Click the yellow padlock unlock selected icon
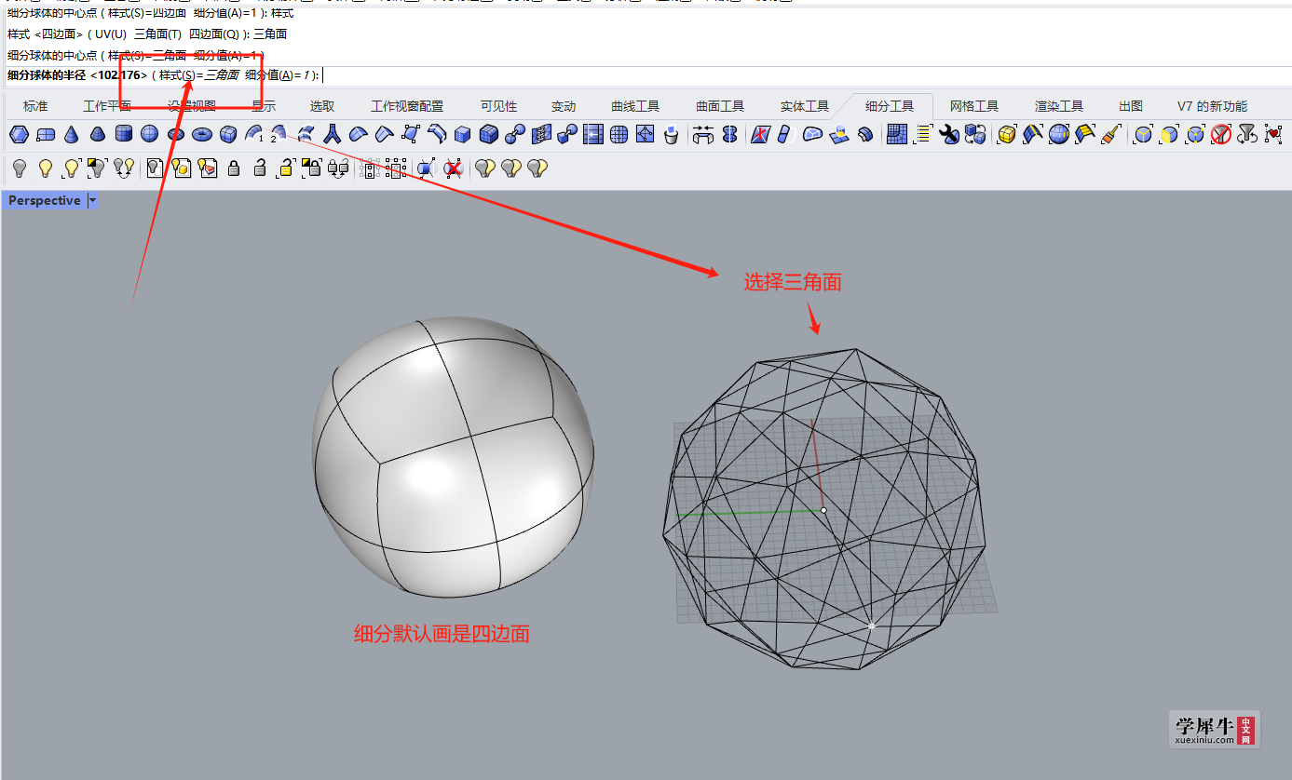Screen dimensions: 1292x780 (x=286, y=168)
